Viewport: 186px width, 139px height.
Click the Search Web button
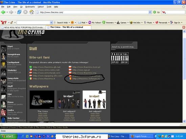pos(62,23)
